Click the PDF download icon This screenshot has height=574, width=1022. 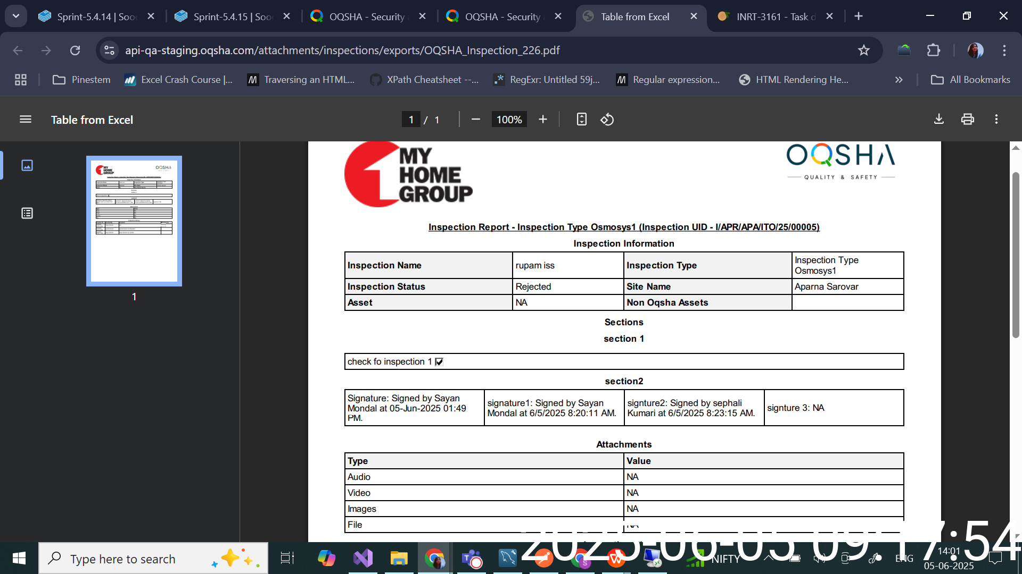939,120
